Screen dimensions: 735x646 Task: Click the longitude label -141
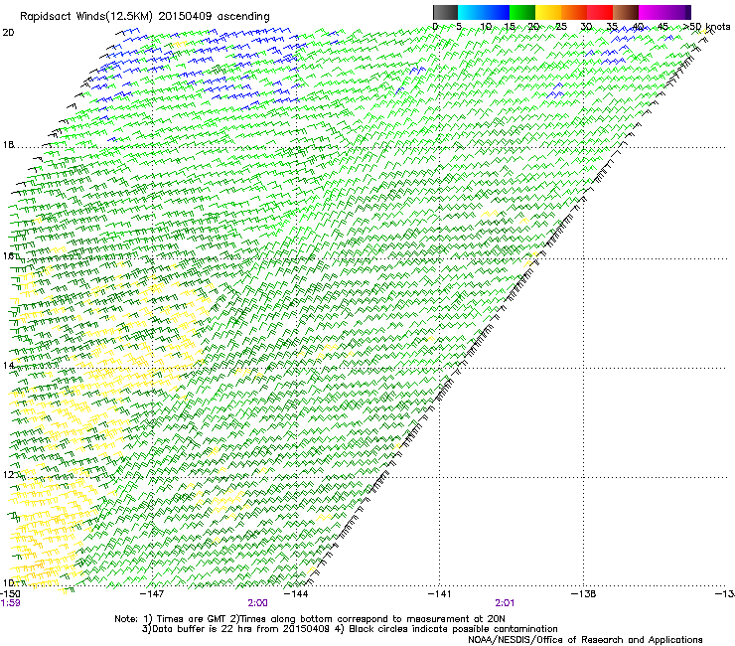[440, 594]
